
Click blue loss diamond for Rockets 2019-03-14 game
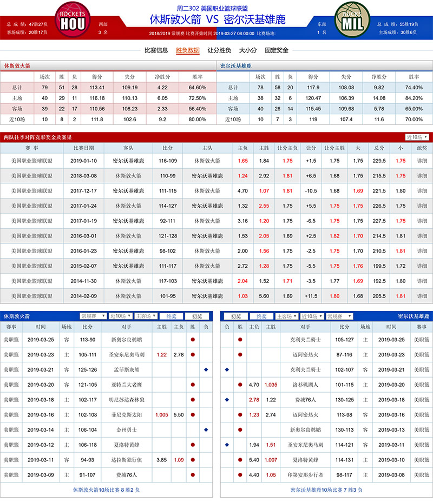(206, 430)
